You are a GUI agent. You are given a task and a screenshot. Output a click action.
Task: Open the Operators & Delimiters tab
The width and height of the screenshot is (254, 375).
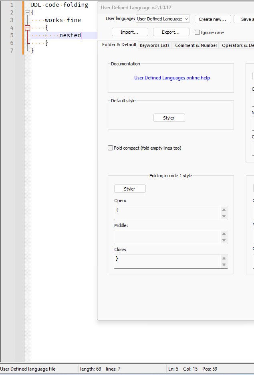pyautogui.click(x=238, y=45)
